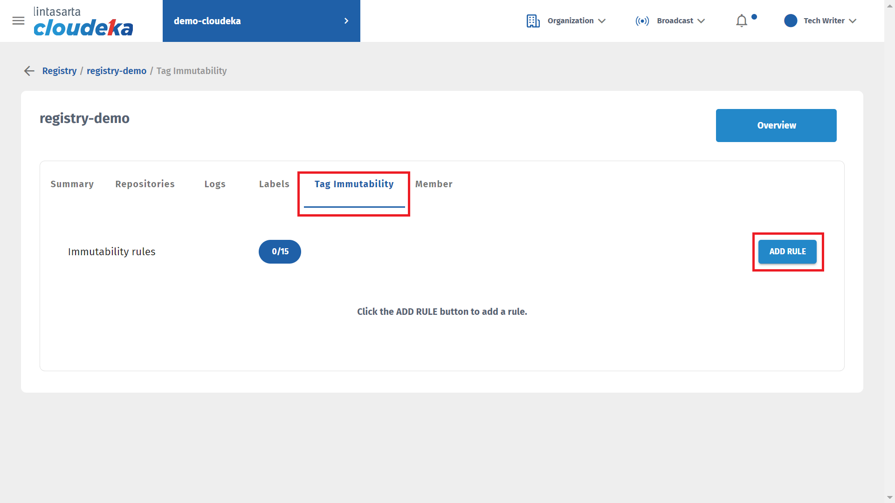This screenshot has width=895, height=503.
Task: Click the Organization building icon
Action: 533,21
